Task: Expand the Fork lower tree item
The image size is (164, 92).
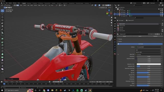Action: pos(118,13)
